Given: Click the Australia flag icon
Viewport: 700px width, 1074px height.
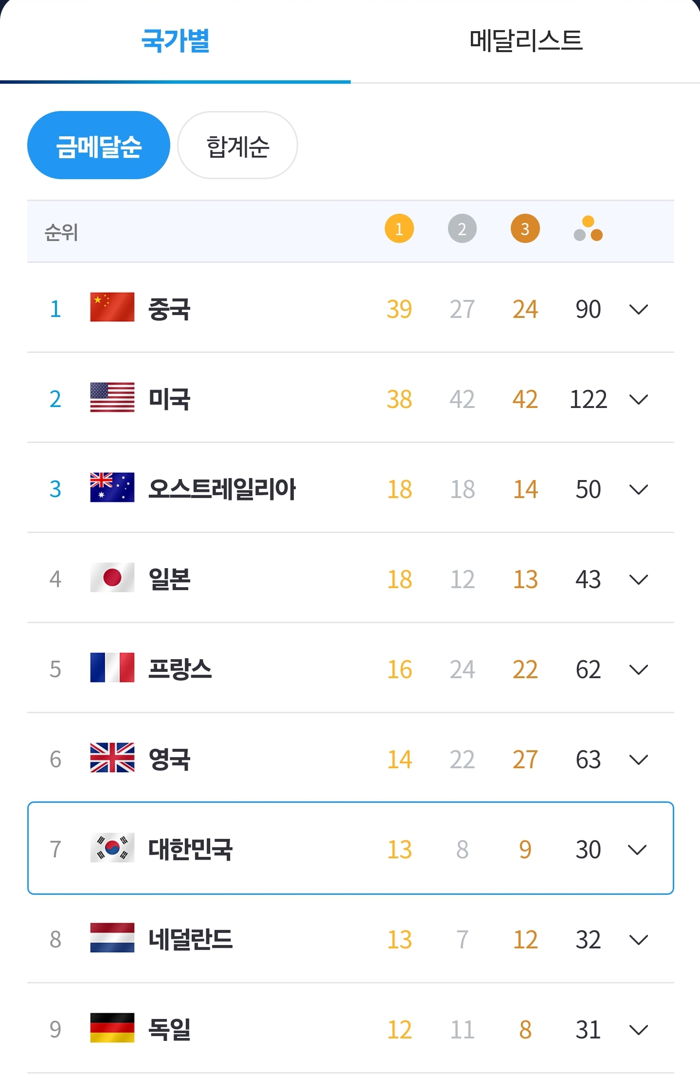Looking at the screenshot, I should tap(112, 487).
